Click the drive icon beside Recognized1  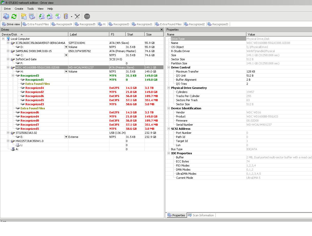tap(23, 80)
